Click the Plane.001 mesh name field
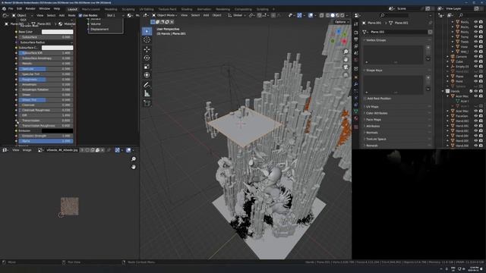Image resolution: width=486 pixels, height=273 pixels. coord(397,32)
